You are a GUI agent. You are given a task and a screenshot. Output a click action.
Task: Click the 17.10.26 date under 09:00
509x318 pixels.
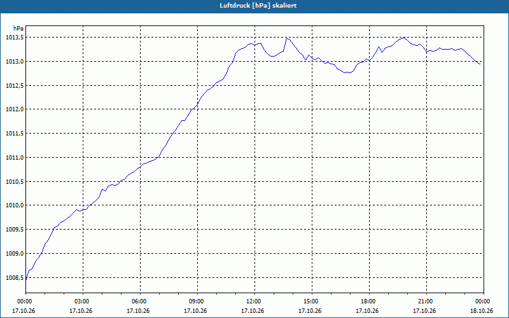(195, 311)
